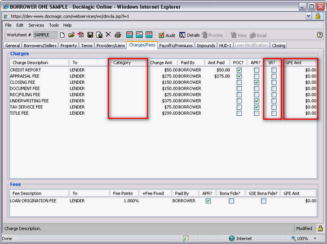The width and height of the screenshot is (327, 244).
Task: Open Details with the magnifier icon
Action: tap(189, 35)
